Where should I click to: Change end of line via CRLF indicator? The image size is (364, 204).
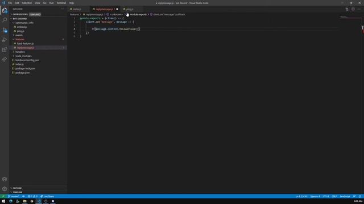[334, 197]
